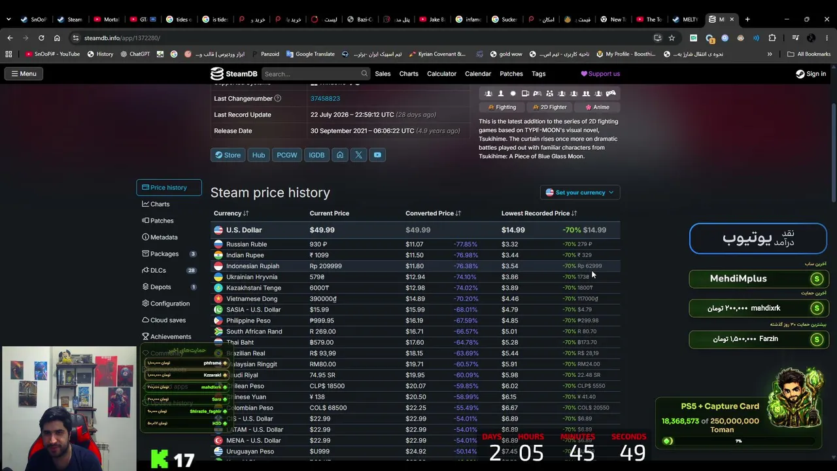The width and height of the screenshot is (837, 471).
Task: Open Patches in the top navigation
Action: [x=511, y=74]
